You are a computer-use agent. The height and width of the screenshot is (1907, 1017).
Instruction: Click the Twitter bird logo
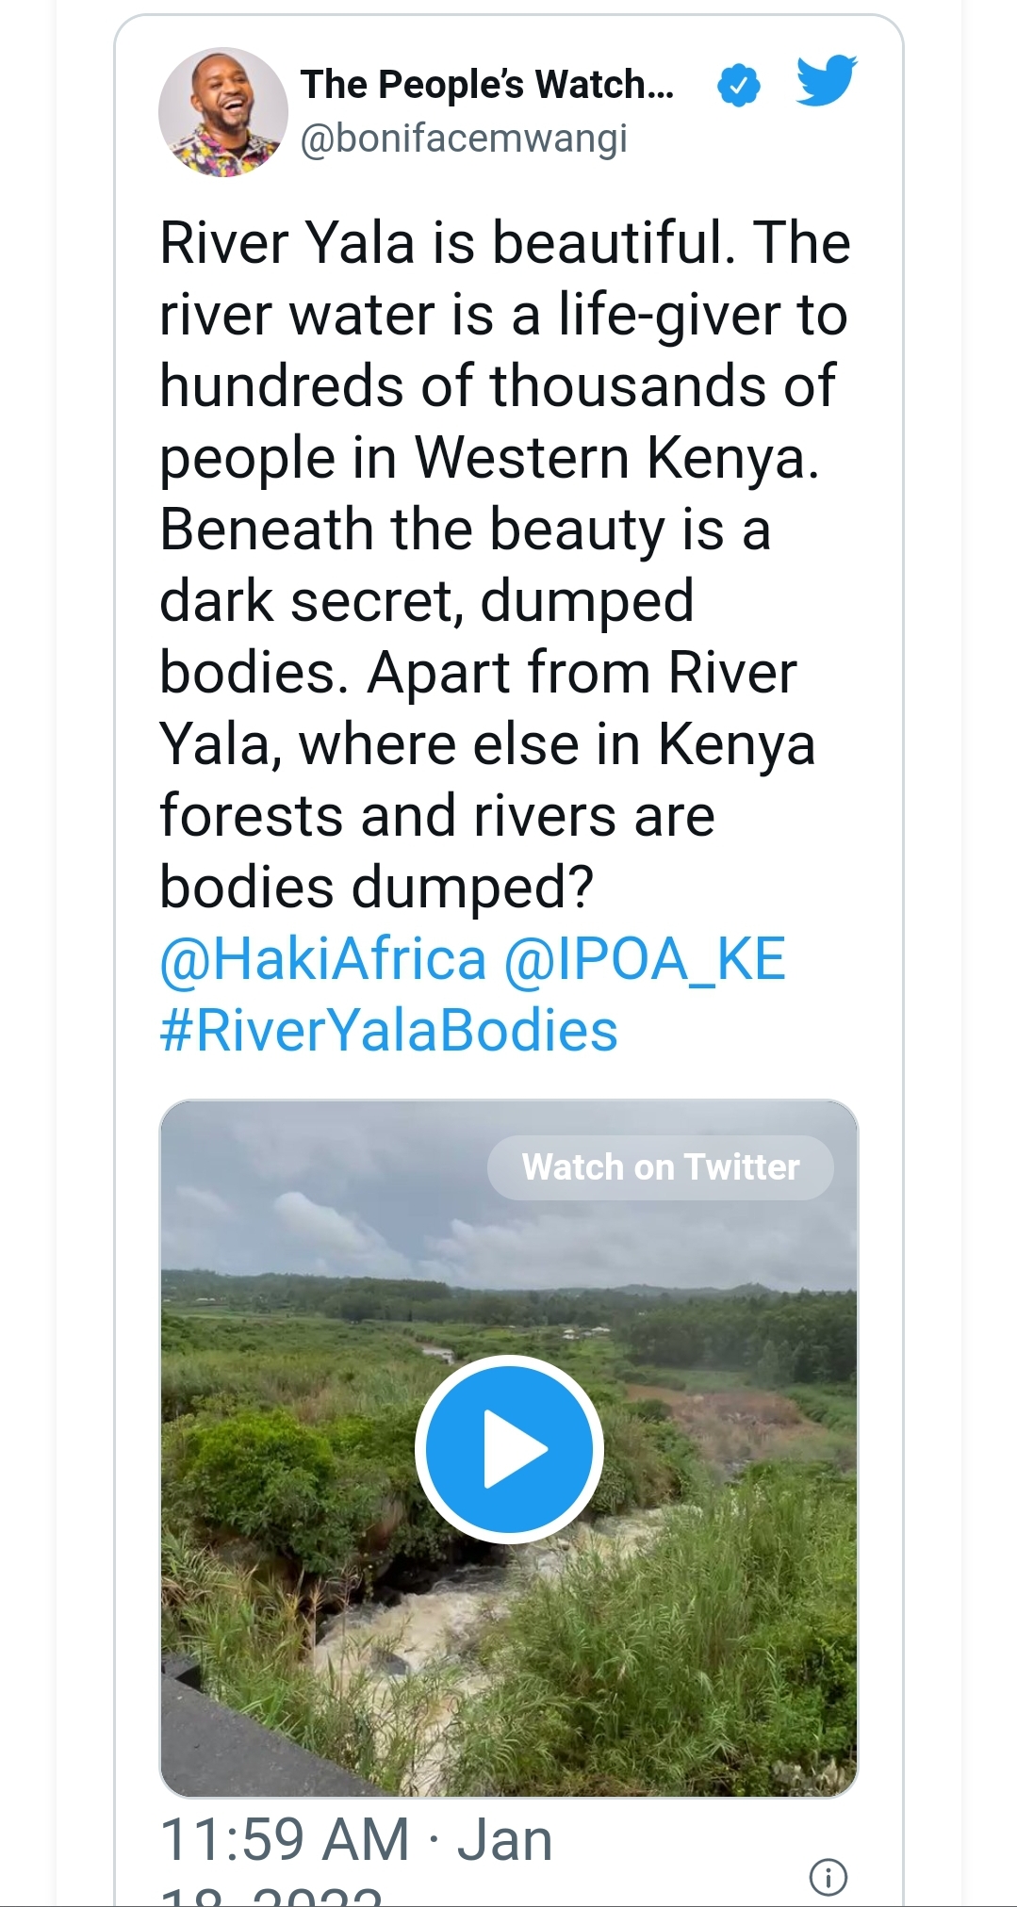tap(827, 81)
